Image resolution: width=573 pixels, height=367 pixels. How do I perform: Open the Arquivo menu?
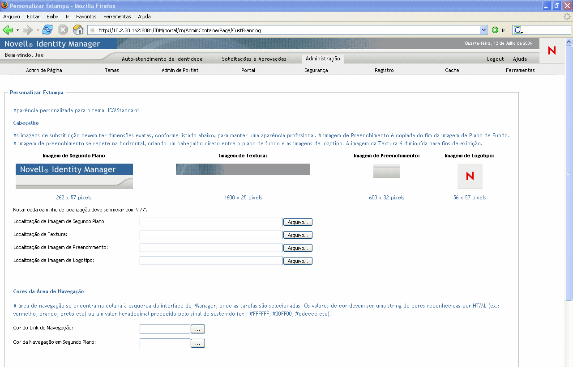coord(12,17)
